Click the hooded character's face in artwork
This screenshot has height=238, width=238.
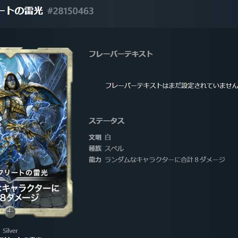[12, 82]
